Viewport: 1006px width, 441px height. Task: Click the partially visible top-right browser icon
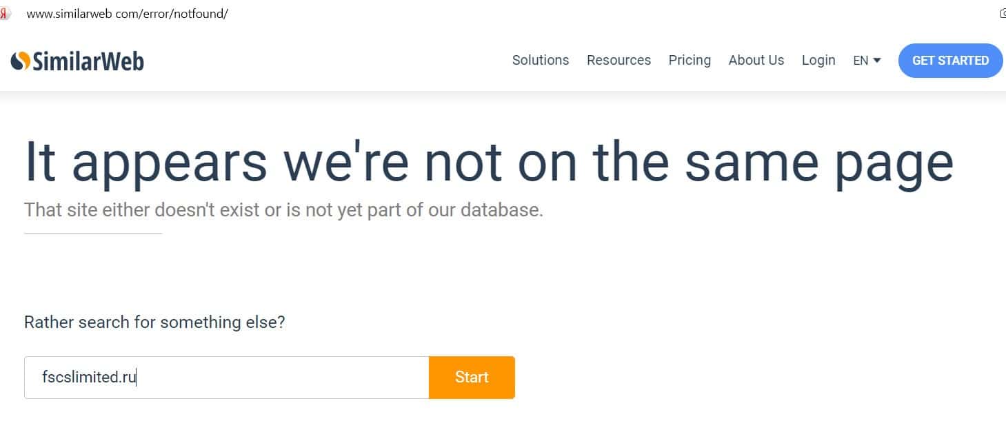tap(1002, 13)
